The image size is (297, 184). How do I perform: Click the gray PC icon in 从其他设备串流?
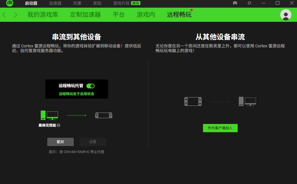[x=247, y=101]
